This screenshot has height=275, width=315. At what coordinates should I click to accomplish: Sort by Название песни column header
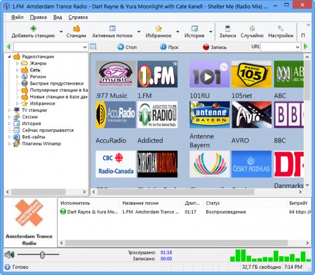[151, 203]
